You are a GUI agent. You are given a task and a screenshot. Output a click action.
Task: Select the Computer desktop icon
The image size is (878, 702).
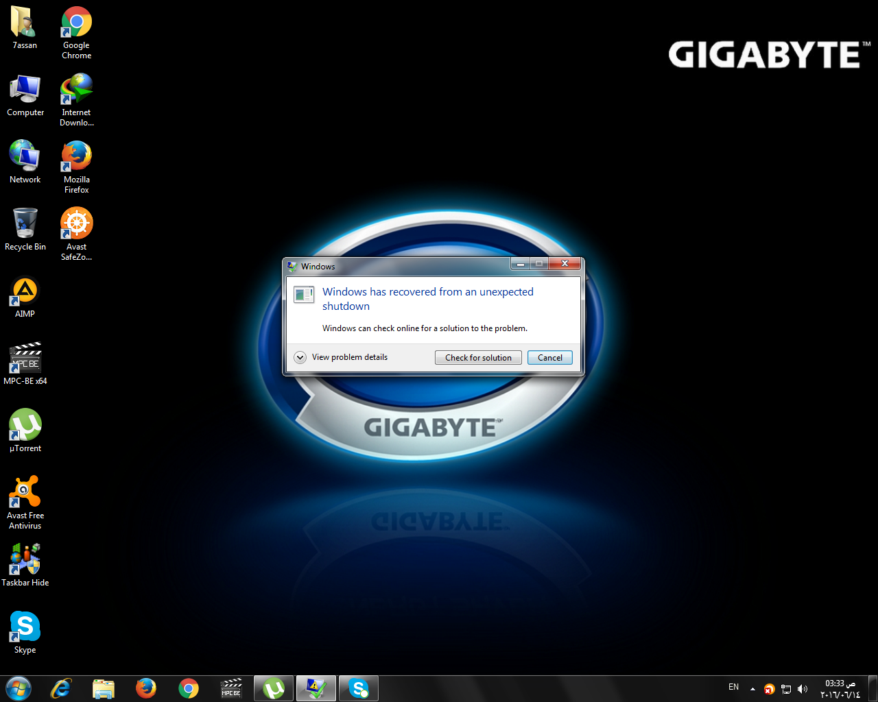(x=25, y=95)
